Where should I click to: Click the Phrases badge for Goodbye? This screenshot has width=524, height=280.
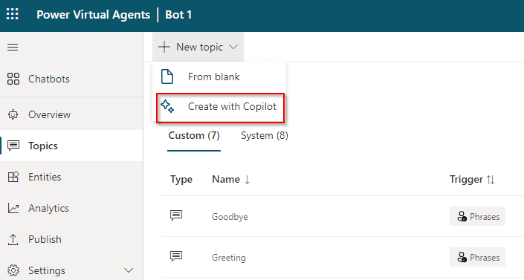coord(477,217)
